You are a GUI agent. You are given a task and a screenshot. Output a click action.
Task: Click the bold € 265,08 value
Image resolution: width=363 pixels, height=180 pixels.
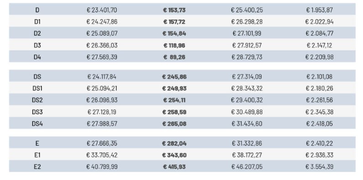tap(174, 124)
